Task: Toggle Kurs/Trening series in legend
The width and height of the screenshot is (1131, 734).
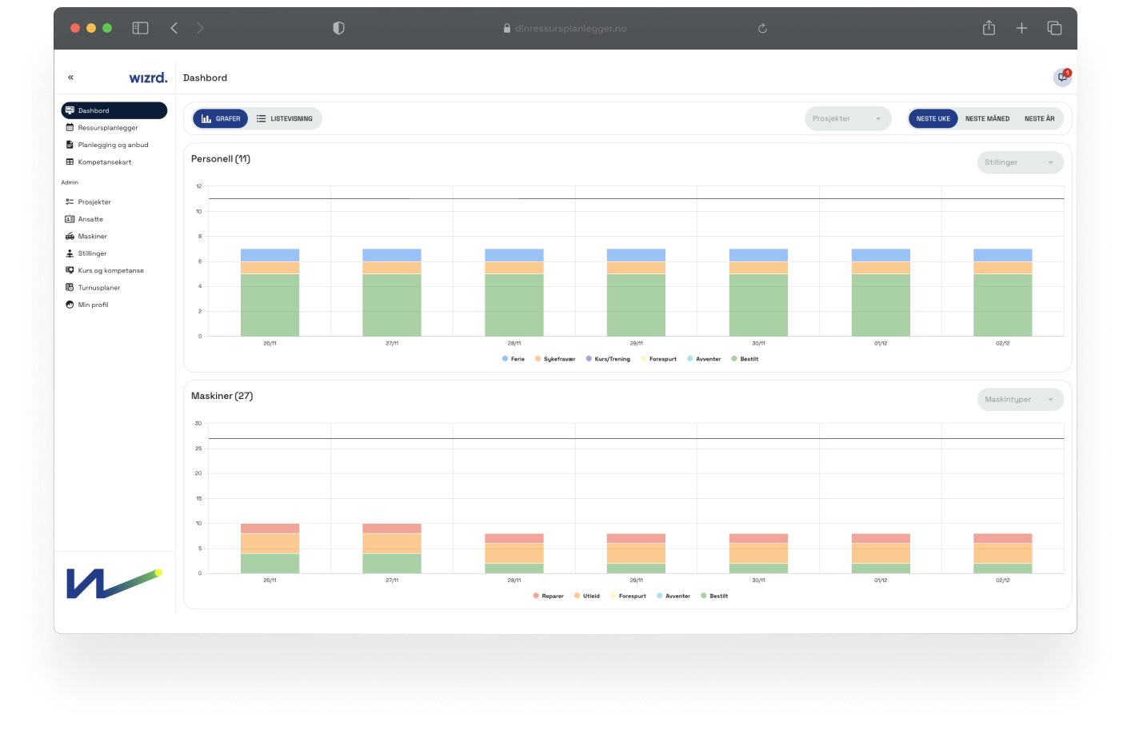Action: click(608, 359)
